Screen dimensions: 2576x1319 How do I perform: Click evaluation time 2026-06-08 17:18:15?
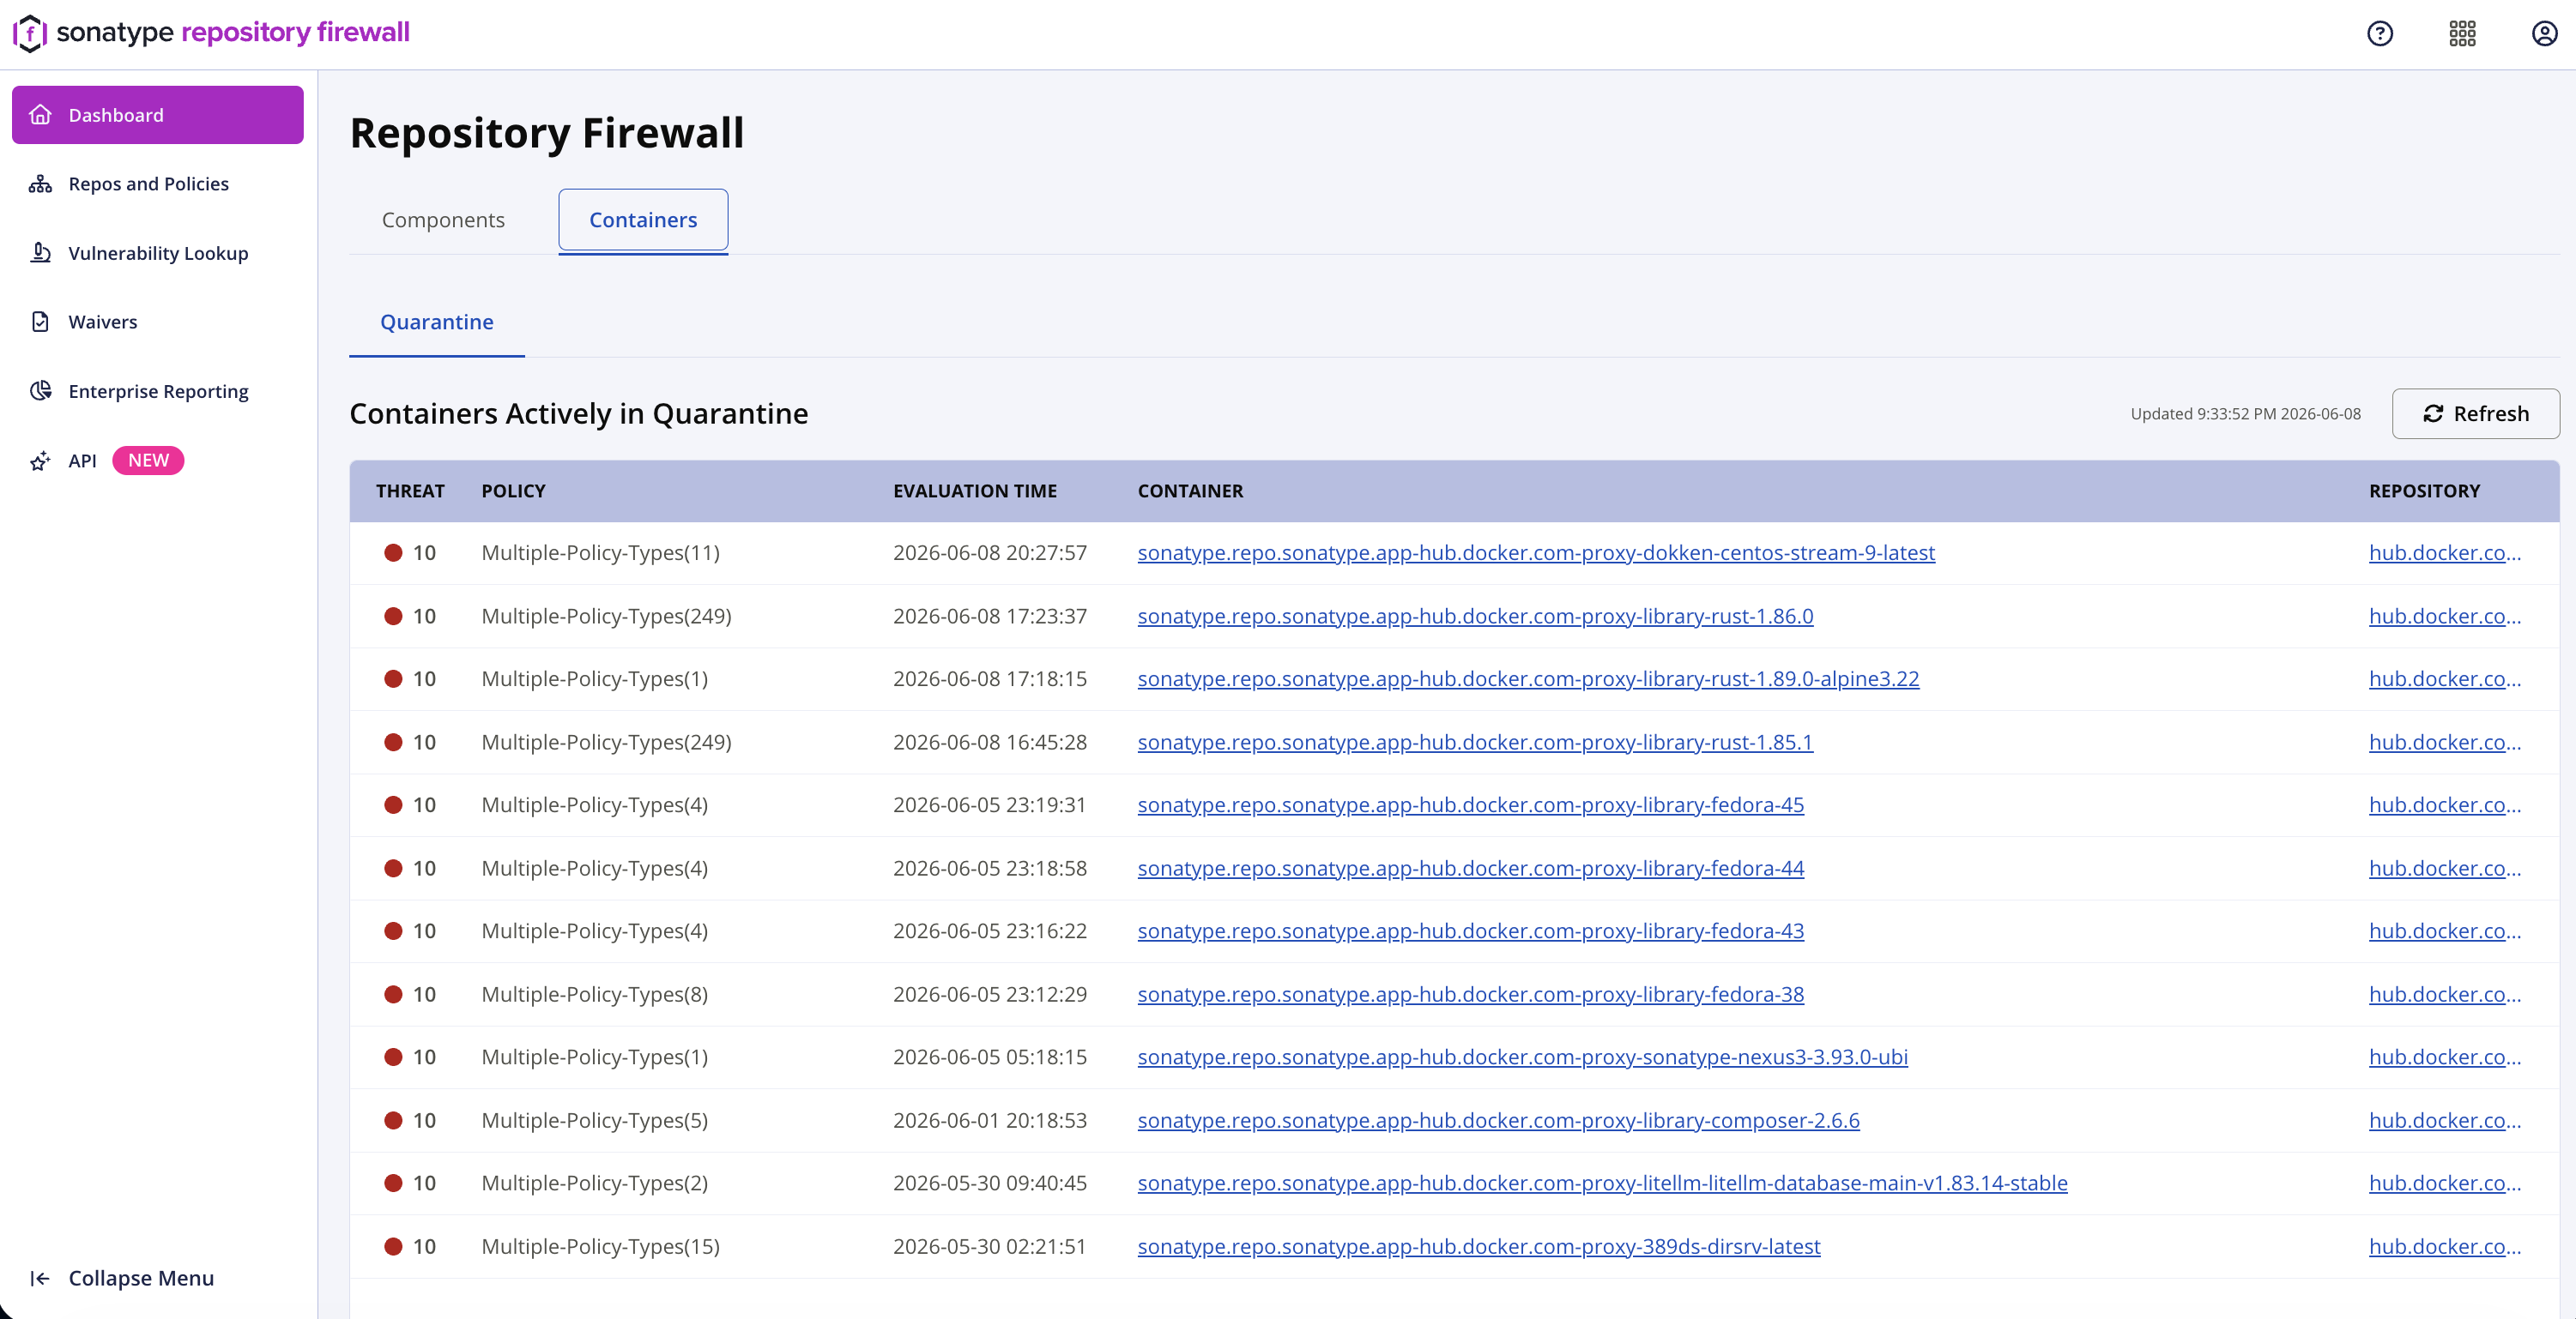[x=989, y=679]
